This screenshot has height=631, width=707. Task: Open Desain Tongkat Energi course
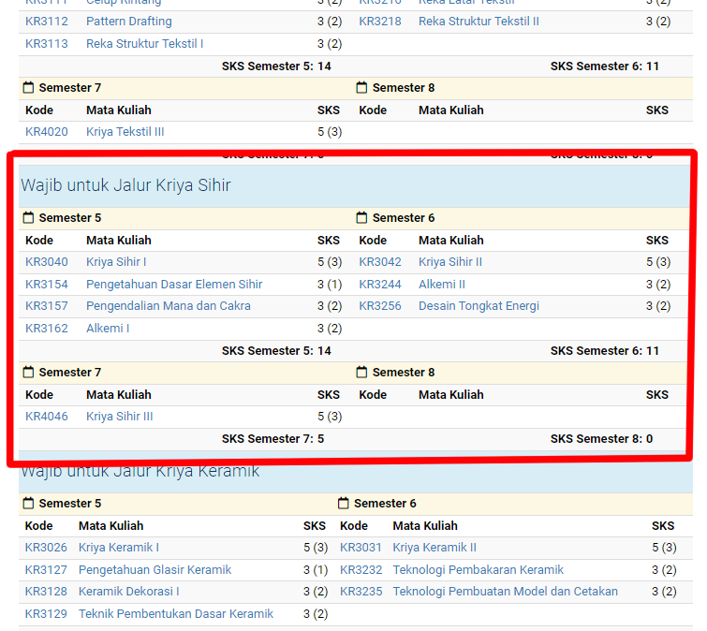point(479,305)
